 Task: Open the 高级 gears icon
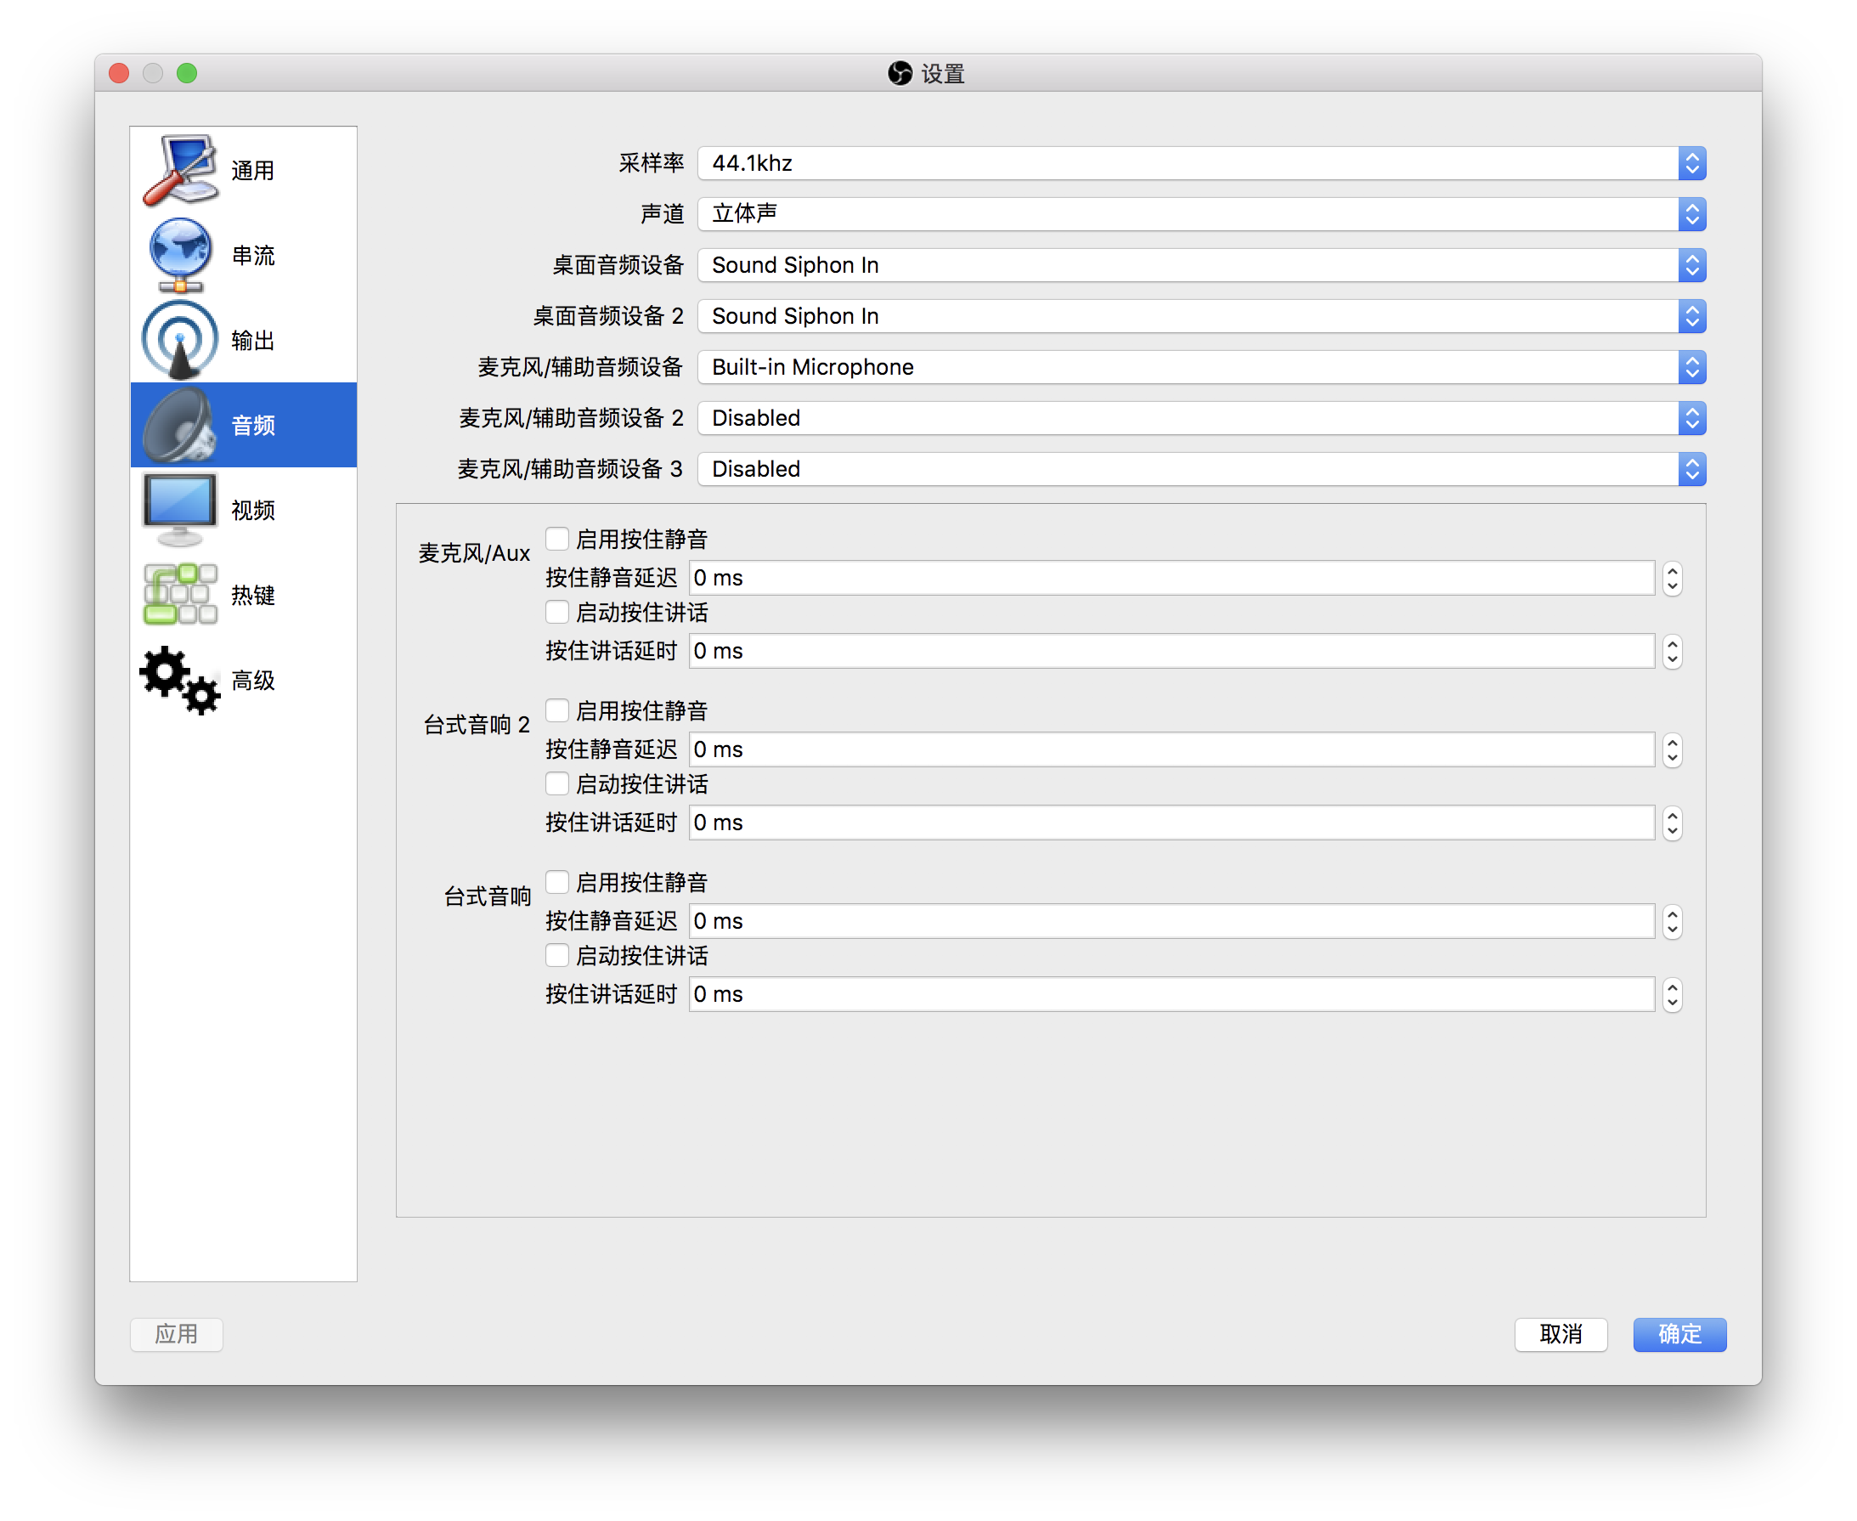179,680
